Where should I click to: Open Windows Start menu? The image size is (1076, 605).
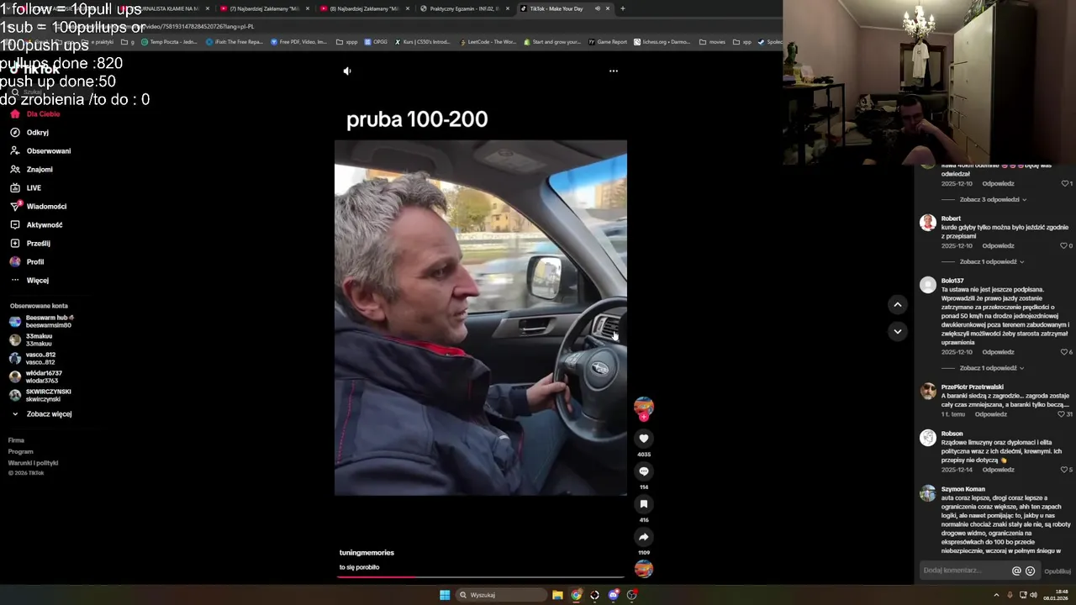click(x=445, y=595)
